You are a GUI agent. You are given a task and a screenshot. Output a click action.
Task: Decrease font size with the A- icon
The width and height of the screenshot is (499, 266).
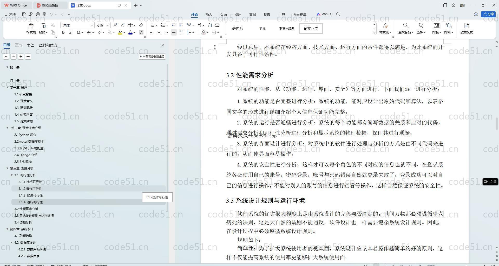click(123, 25)
